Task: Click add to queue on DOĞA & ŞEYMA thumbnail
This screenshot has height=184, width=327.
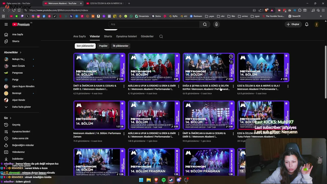Action: pyautogui.click(x=231, y=62)
